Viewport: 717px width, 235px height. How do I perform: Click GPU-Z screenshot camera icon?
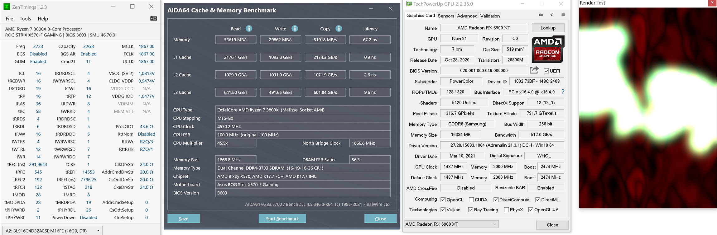tap(541, 15)
